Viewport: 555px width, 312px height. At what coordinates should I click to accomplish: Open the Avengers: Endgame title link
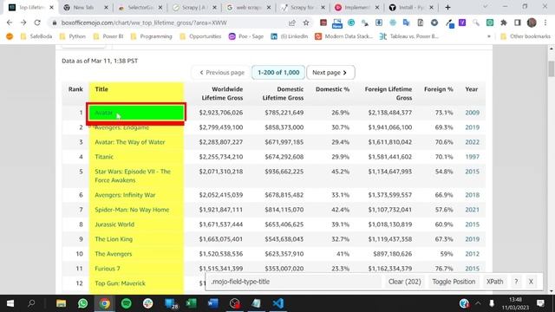(x=121, y=127)
